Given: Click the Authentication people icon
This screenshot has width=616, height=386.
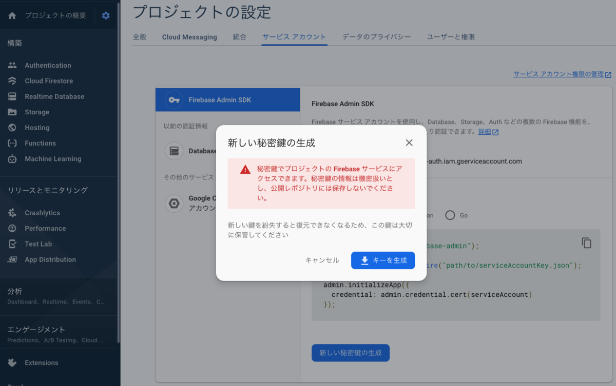Looking at the screenshot, I should coord(12,65).
